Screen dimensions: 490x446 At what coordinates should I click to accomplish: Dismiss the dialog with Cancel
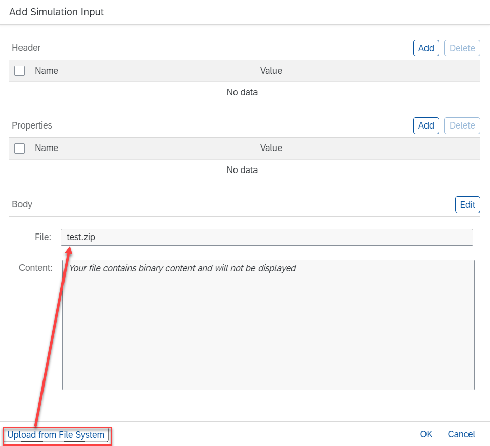pos(460,434)
